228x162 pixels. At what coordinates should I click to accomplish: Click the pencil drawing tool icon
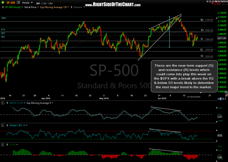click(x=227, y=95)
